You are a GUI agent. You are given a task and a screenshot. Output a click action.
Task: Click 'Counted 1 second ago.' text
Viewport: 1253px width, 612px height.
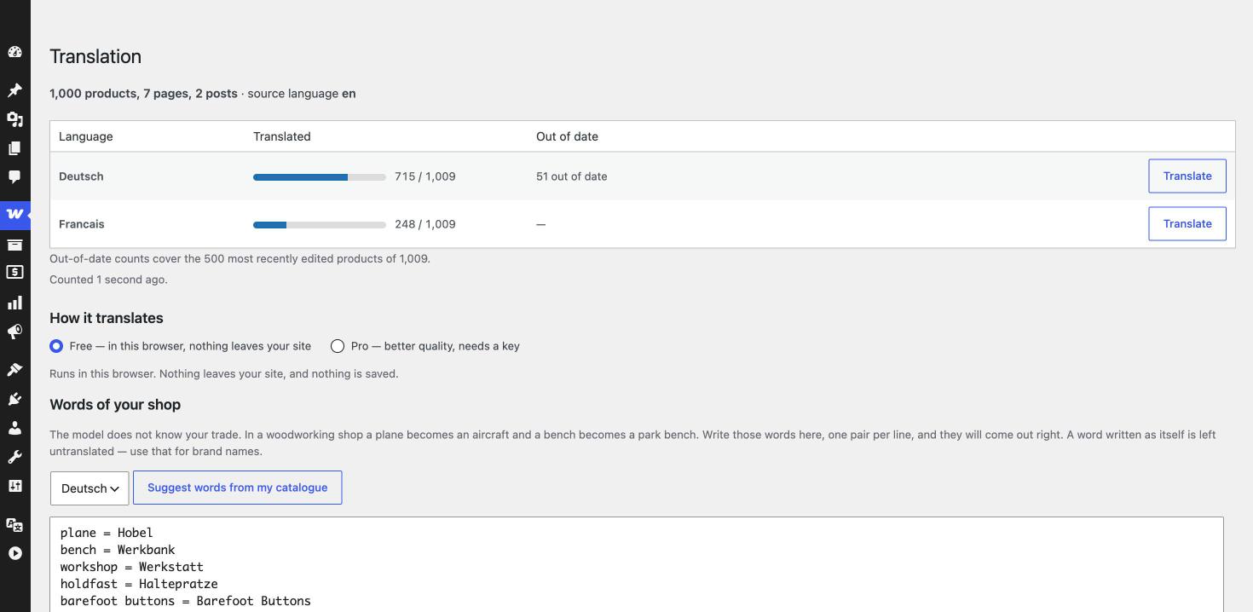click(x=108, y=280)
